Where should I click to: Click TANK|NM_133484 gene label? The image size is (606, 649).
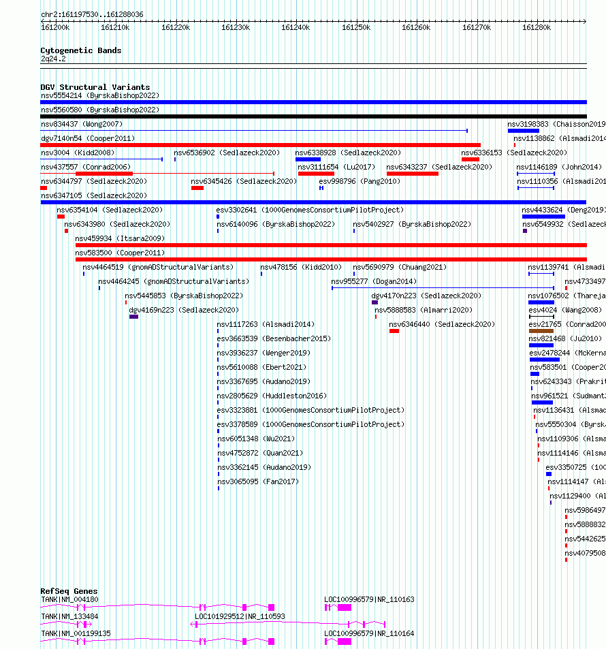click(69, 616)
